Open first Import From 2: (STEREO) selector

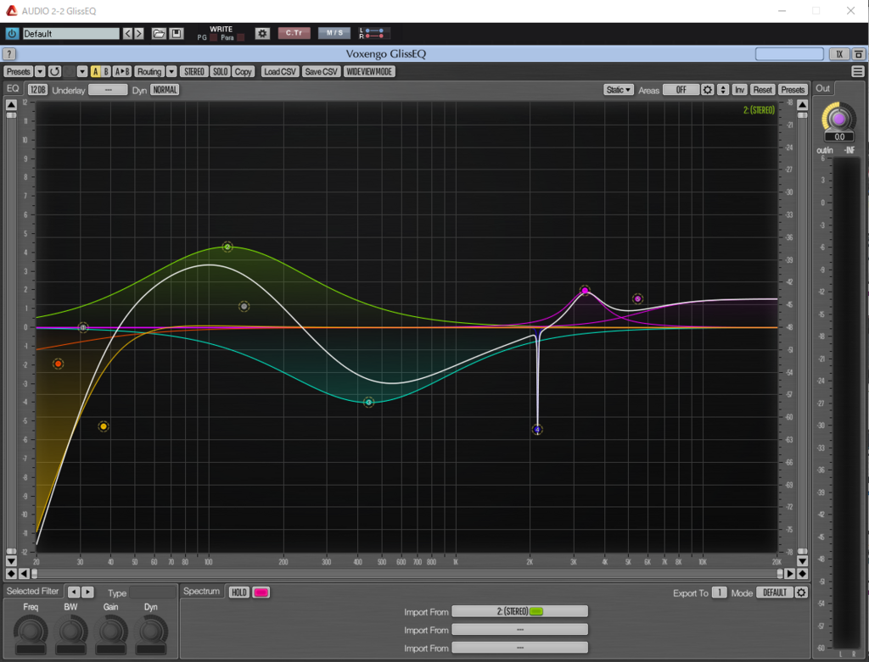click(x=520, y=611)
